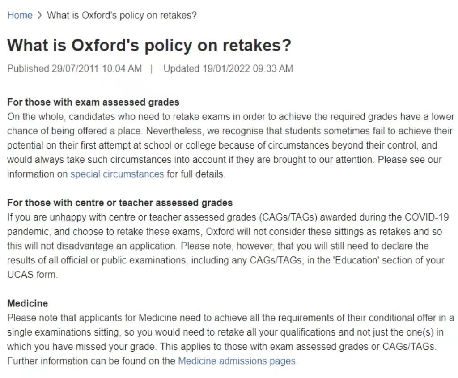This screenshot has width=458, height=378.
Task: Click the vertical bar separator between dates
Action: (x=151, y=69)
